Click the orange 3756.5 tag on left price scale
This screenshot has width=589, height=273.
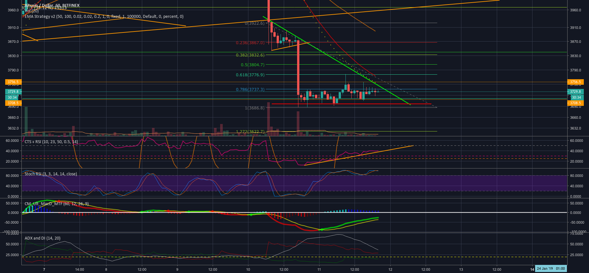click(x=13, y=82)
